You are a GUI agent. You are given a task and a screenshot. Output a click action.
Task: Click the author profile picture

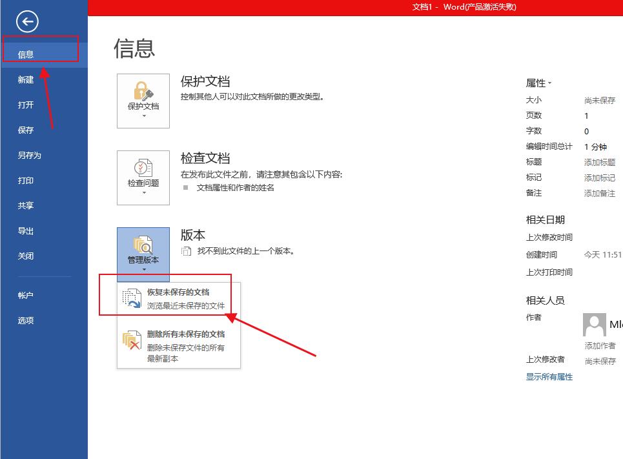point(594,325)
